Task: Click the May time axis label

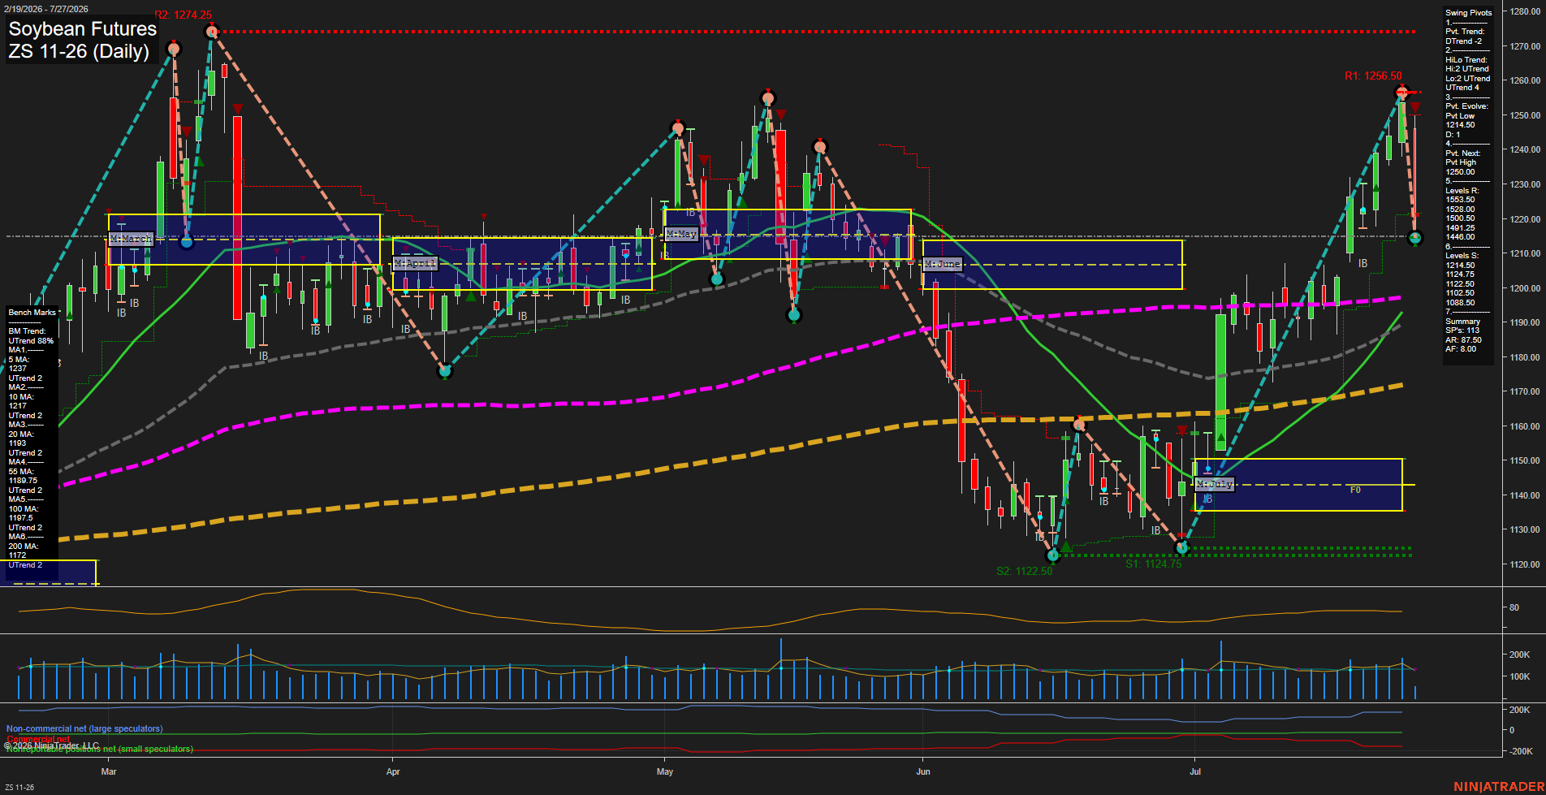Action: coord(665,771)
